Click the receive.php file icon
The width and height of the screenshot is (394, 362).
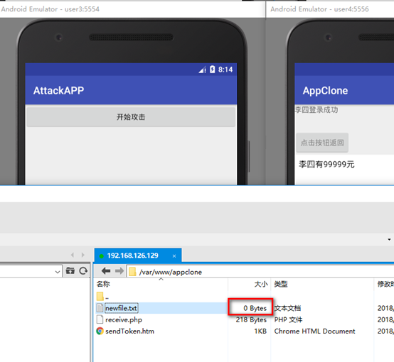100,319
